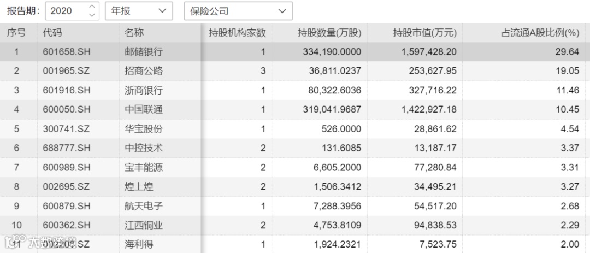The height and width of the screenshot is (253, 590).
Task: Select stock code 001965.SZ
Action: [66, 71]
